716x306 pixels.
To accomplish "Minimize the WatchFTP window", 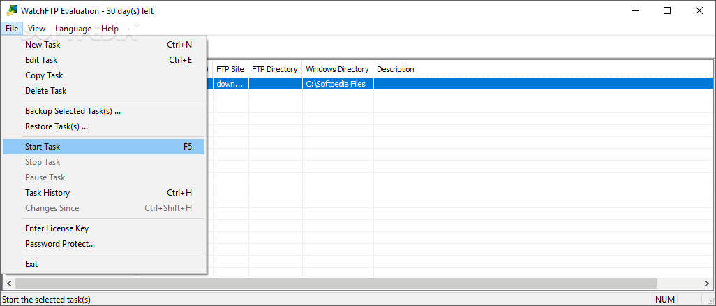I will [x=635, y=10].
